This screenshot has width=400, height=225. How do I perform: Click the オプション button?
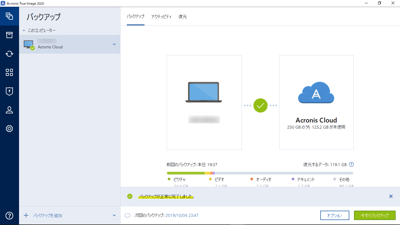(335, 215)
